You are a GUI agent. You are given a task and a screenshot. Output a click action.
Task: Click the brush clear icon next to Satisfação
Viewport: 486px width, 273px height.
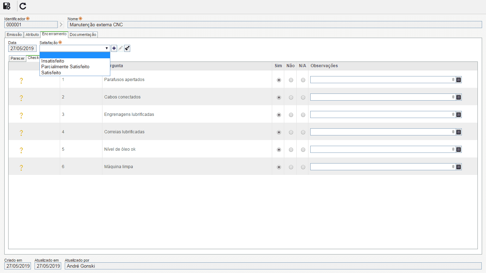click(127, 48)
